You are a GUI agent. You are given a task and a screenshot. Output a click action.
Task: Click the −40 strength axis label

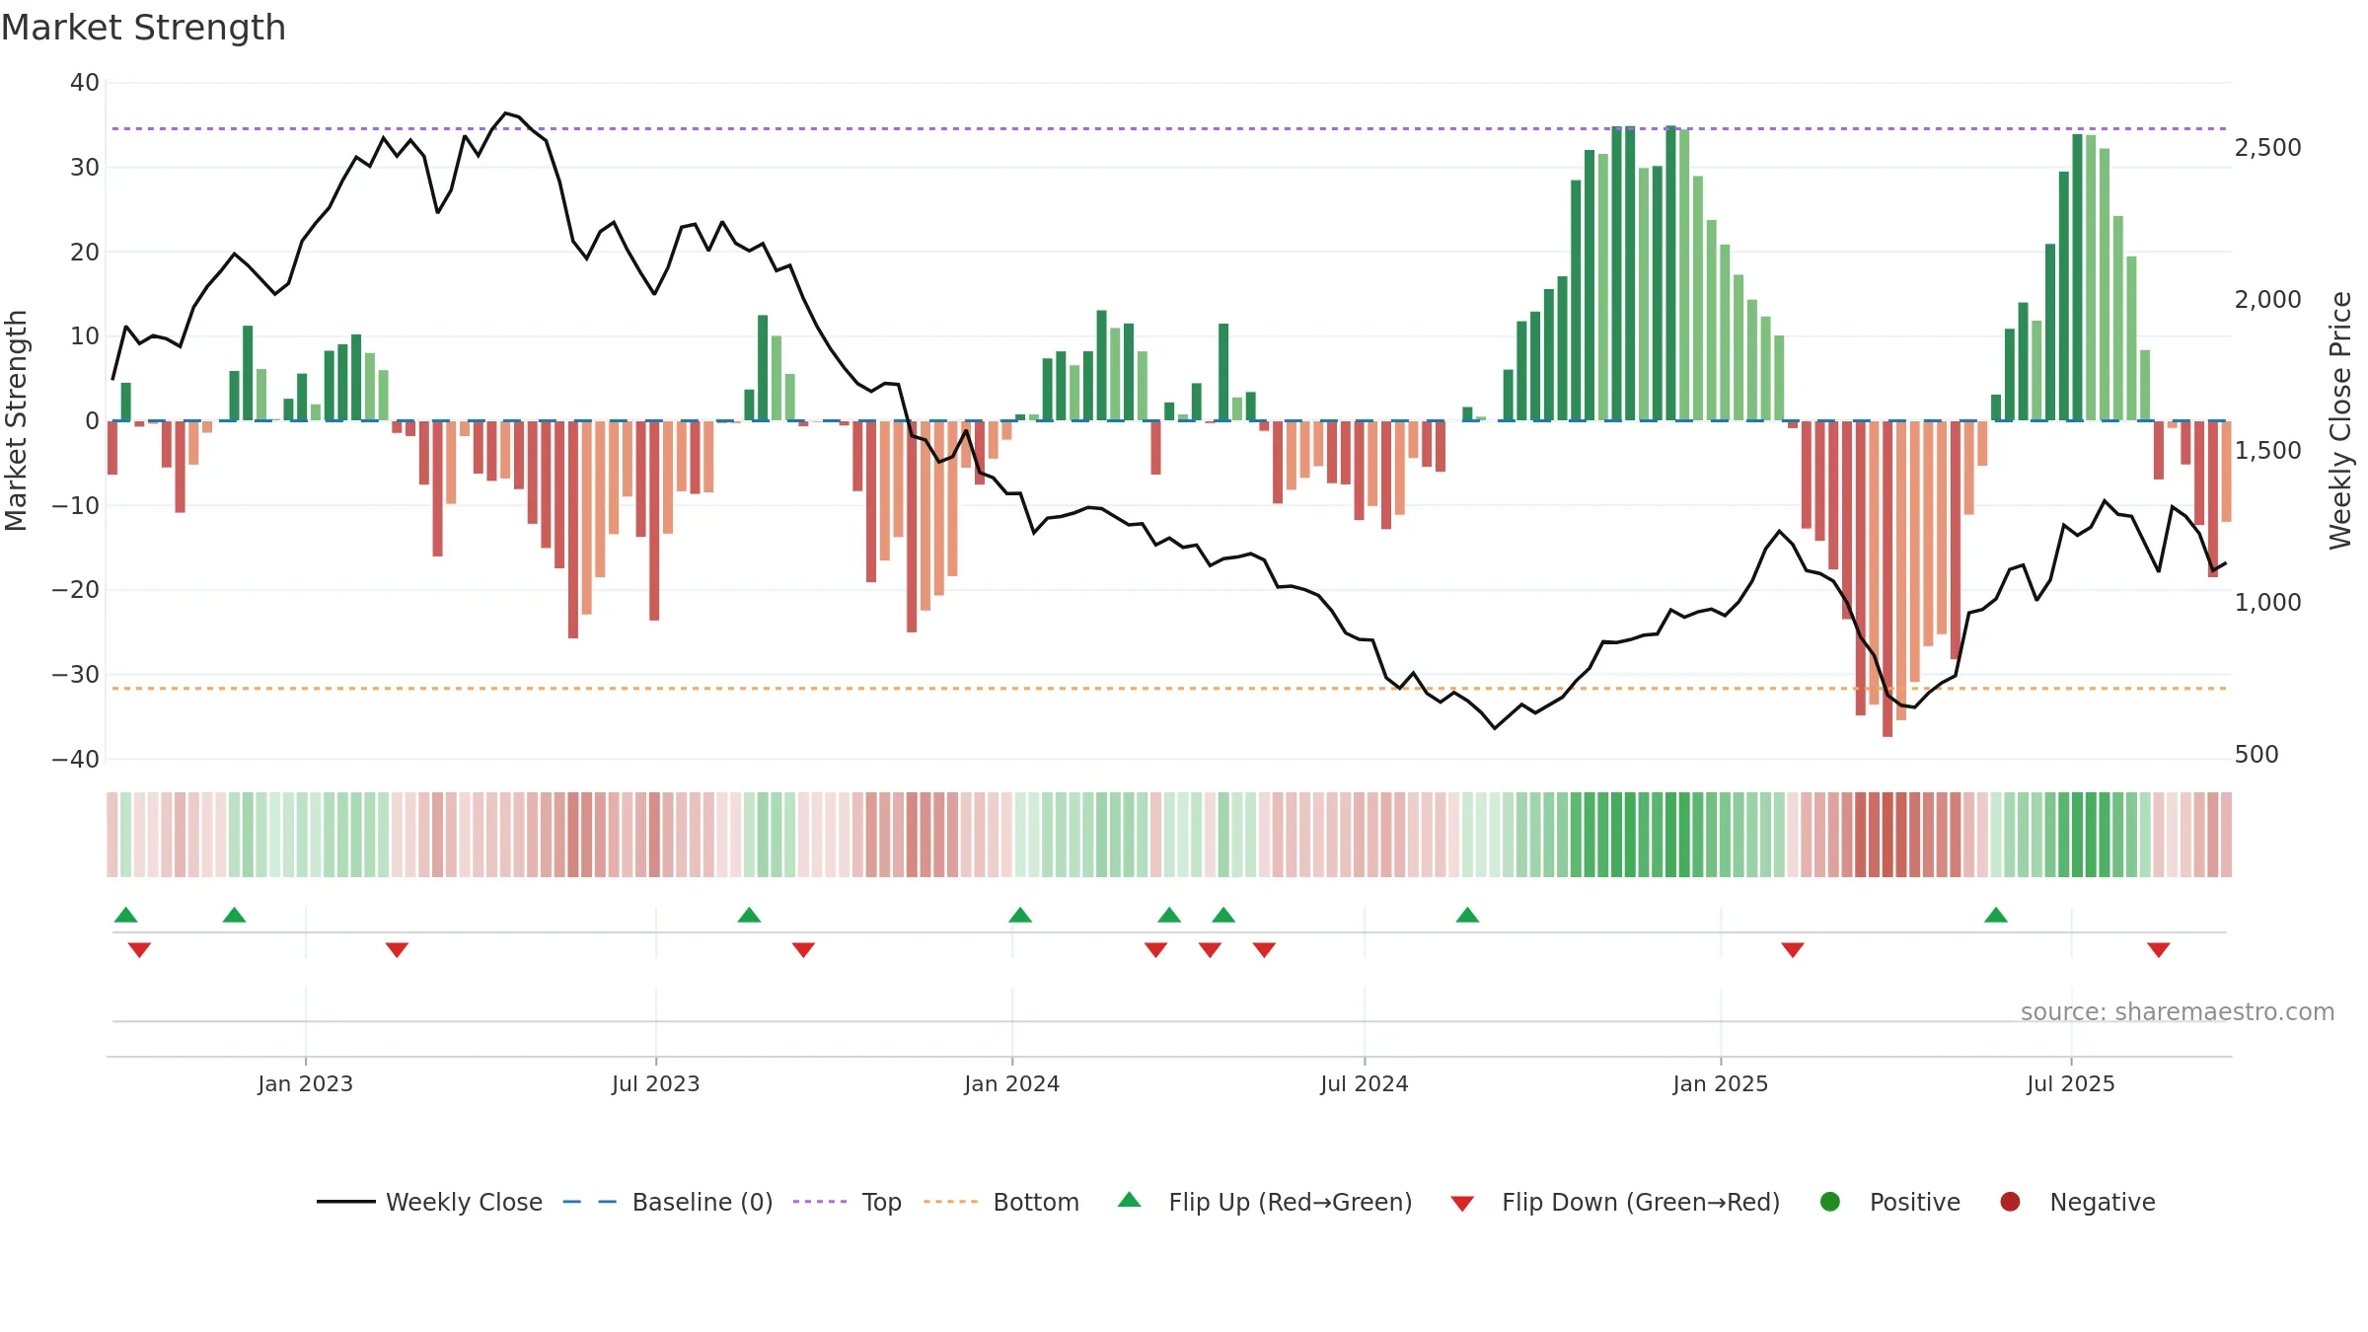click(x=76, y=760)
